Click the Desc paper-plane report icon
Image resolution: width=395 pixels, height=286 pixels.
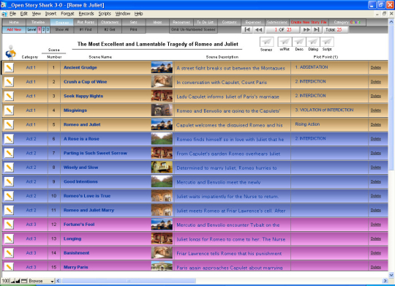[x=298, y=42]
